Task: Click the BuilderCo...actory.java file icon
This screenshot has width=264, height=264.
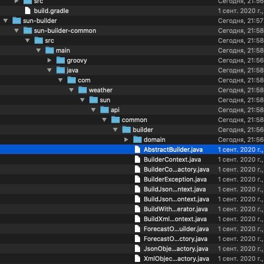Action: pyautogui.click(x=137, y=169)
